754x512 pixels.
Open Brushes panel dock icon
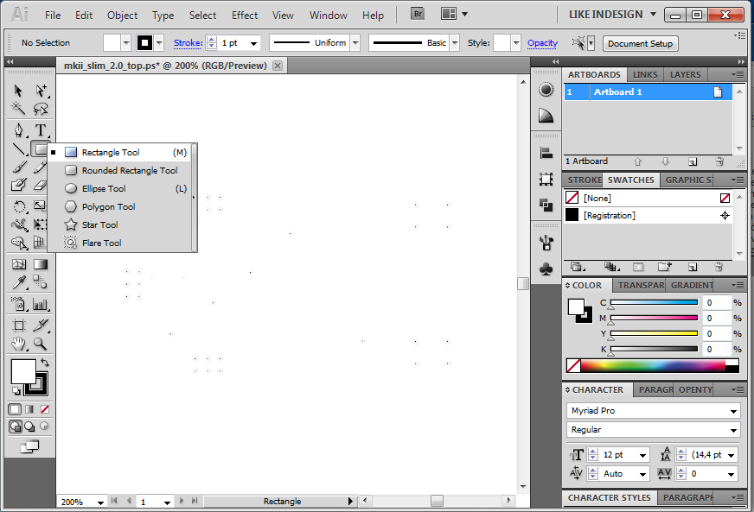point(546,243)
